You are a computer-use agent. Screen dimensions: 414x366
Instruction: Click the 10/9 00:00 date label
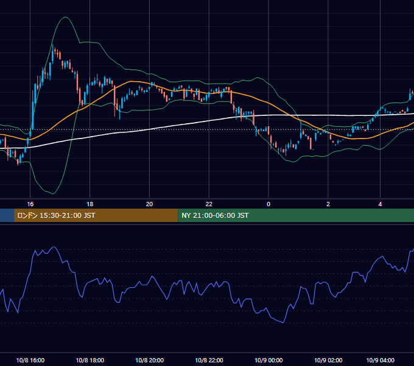coord(268,360)
